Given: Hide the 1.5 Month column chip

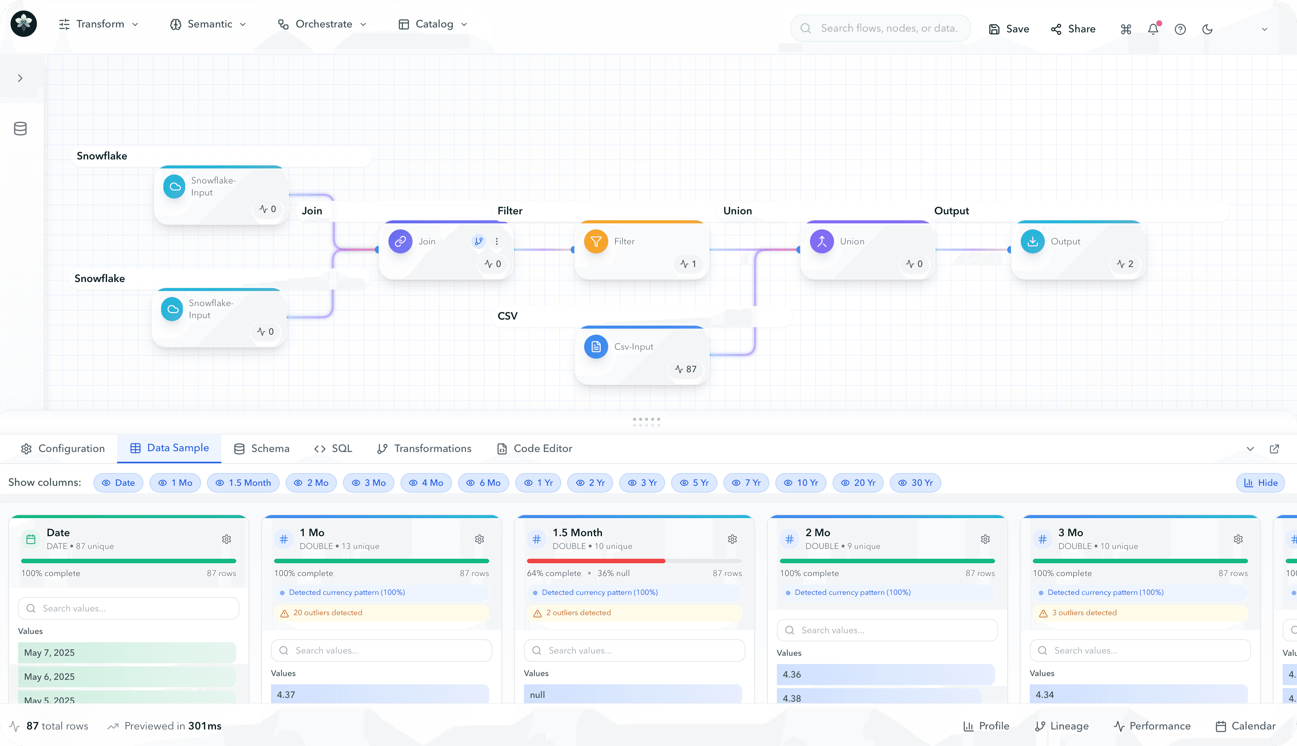Looking at the screenshot, I should coord(243,483).
